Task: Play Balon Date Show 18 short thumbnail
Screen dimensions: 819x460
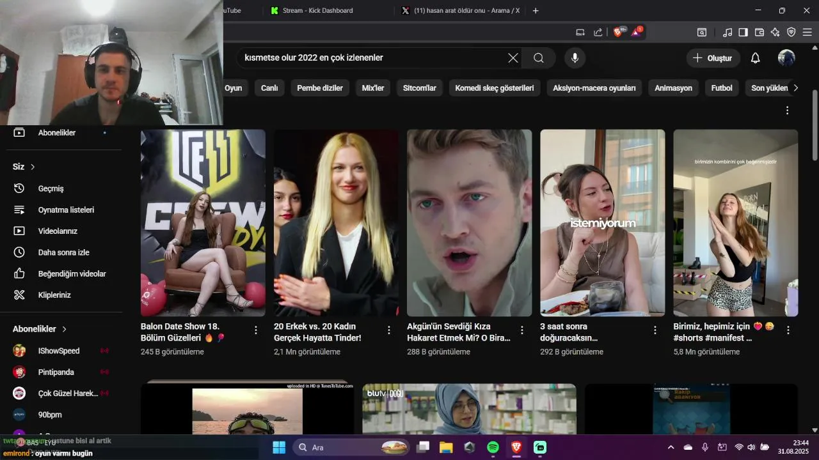Action: point(203,223)
